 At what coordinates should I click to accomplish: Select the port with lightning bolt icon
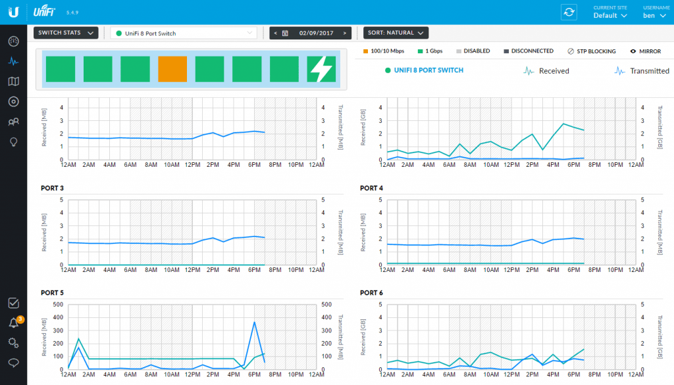322,69
